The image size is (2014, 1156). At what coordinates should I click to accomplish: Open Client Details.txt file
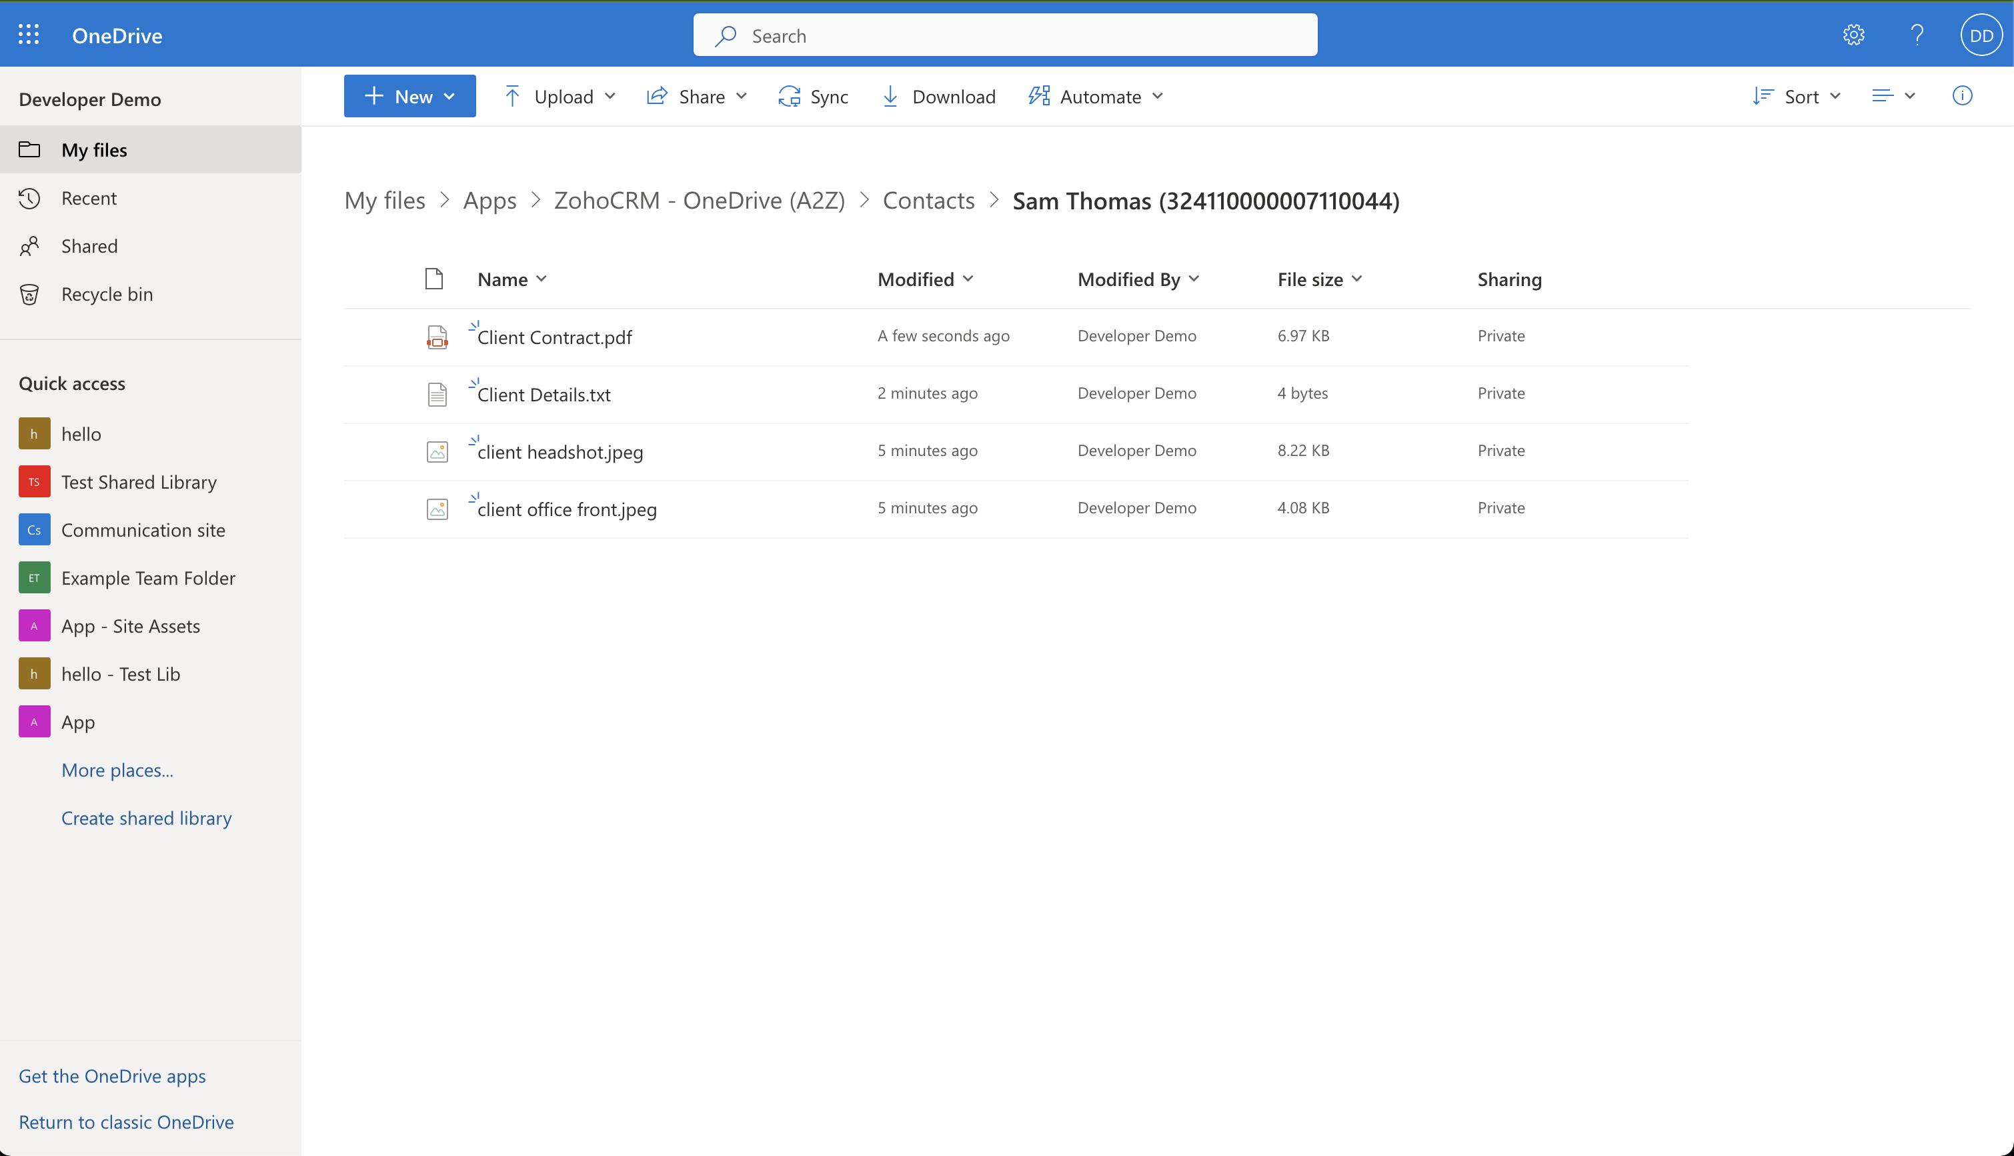pyautogui.click(x=544, y=395)
